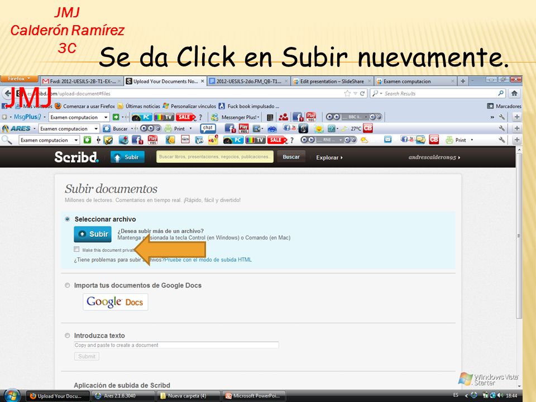Open the Firefox menu button

(19, 79)
